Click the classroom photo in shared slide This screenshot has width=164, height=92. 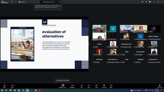22,44
